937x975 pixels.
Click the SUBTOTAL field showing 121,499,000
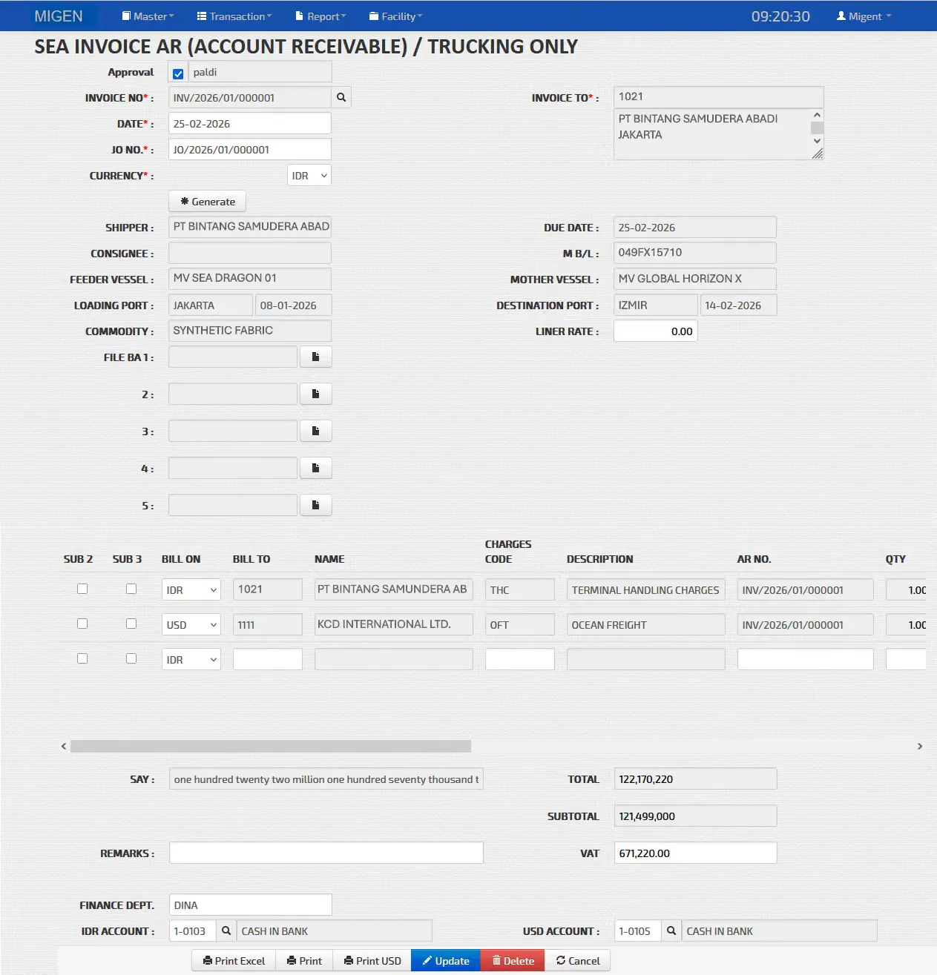(696, 816)
